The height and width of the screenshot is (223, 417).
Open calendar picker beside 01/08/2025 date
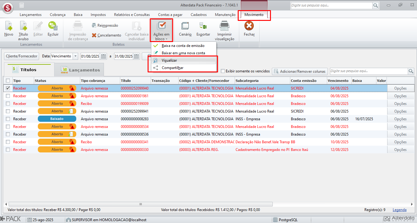click(x=104, y=56)
